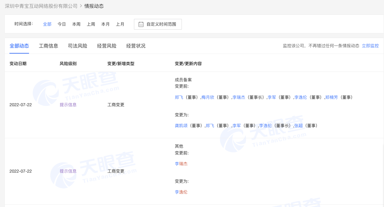Open 龚凯颂 profile link
This screenshot has height=207, width=384.
click(181, 126)
